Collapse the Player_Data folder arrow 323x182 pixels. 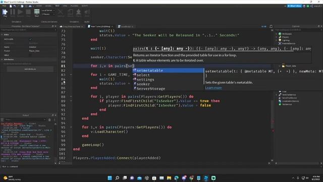pyautogui.click(x=280, y=66)
